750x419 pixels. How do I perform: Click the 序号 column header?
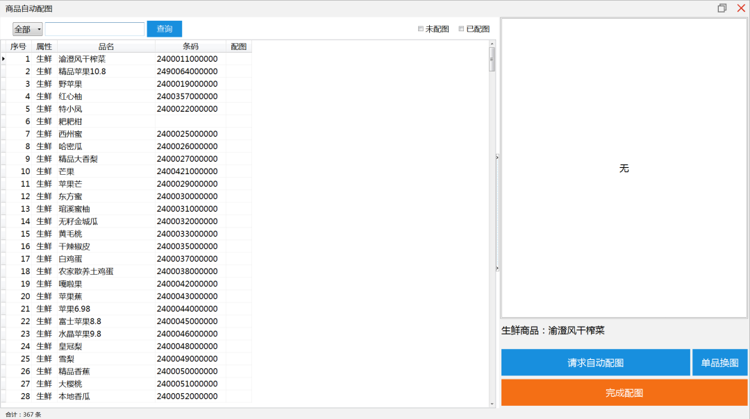[18, 46]
